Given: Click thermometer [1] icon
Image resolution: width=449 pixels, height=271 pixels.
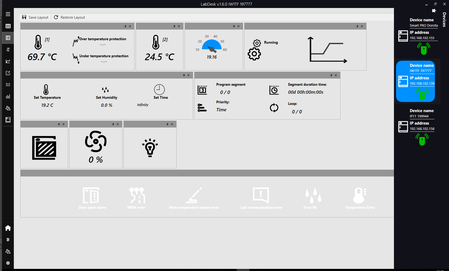Looking at the screenshot, I should click(x=38, y=42).
